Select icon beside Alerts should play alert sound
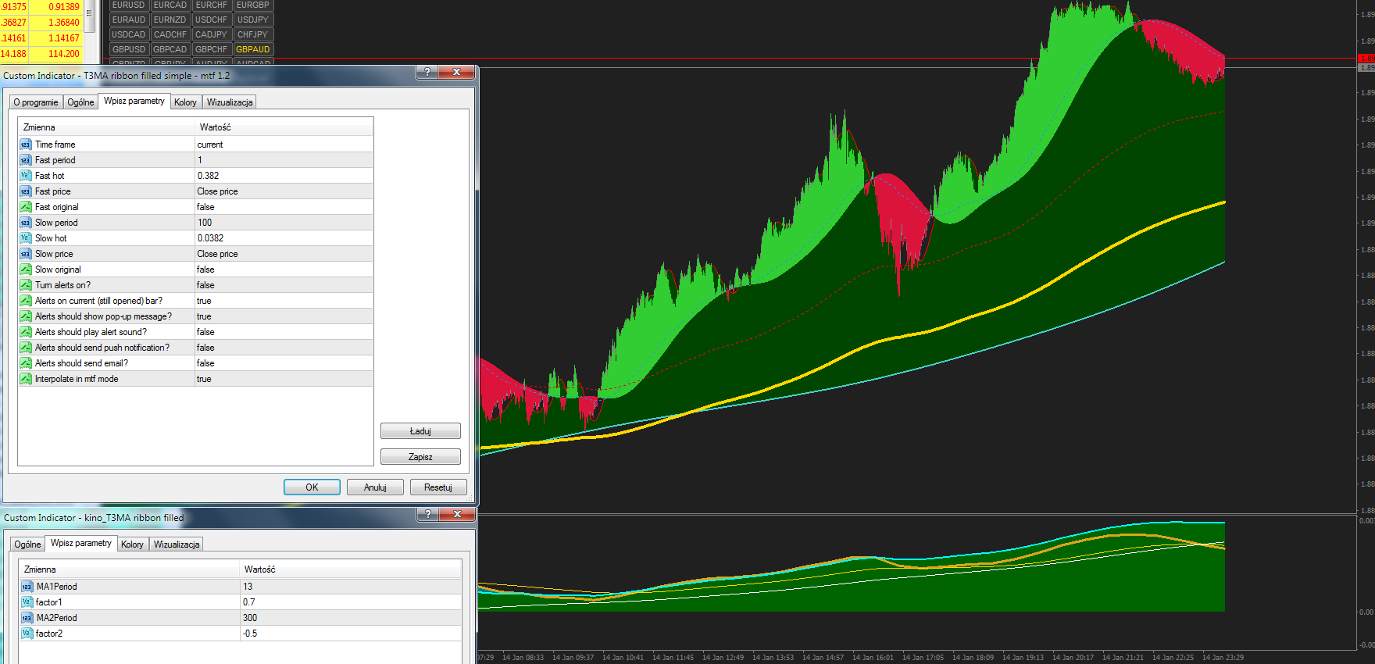This screenshot has height=664, width=1375. point(26,332)
